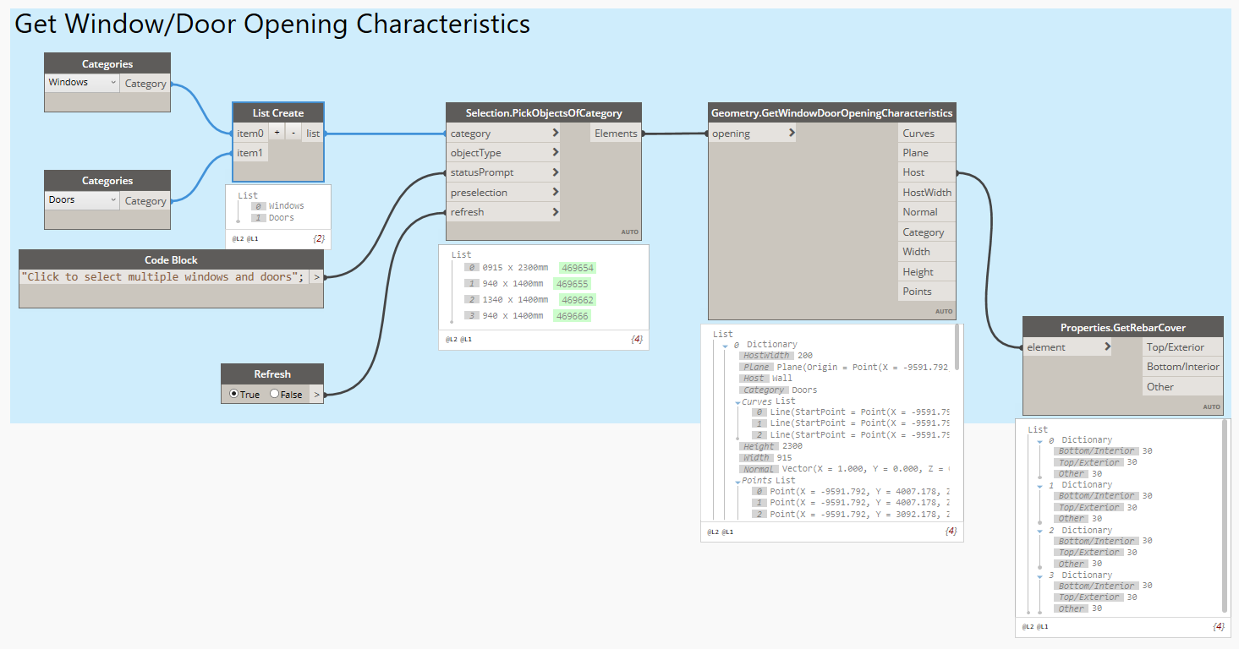This screenshot has height=649, width=1239.
Task: Click the Host output port
Action: point(927,172)
